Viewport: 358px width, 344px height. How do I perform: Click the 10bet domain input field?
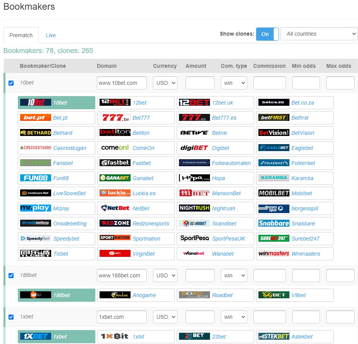click(x=122, y=83)
